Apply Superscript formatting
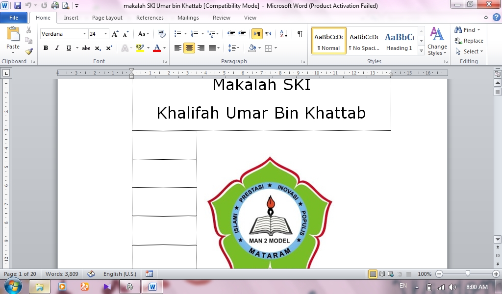This screenshot has height=294, width=502. [x=109, y=48]
